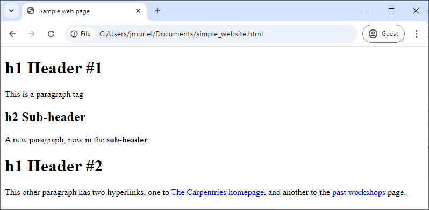Maximize the browser window
This screenshot has height=210, width=429.
tap(391, 11)
